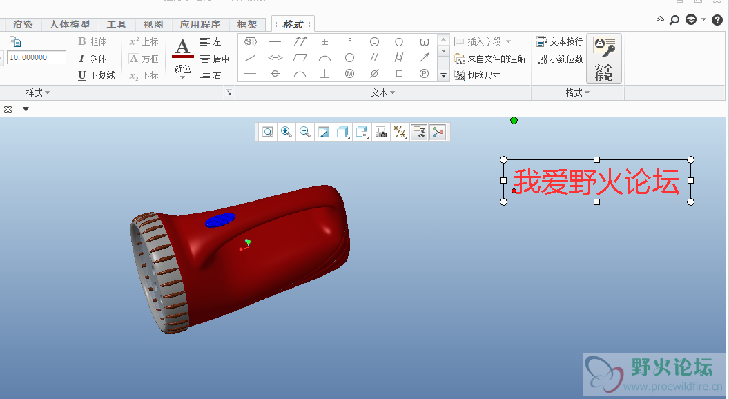Insert the double-headed arrow symbol
Screen dimensions: 729x399
275,58
